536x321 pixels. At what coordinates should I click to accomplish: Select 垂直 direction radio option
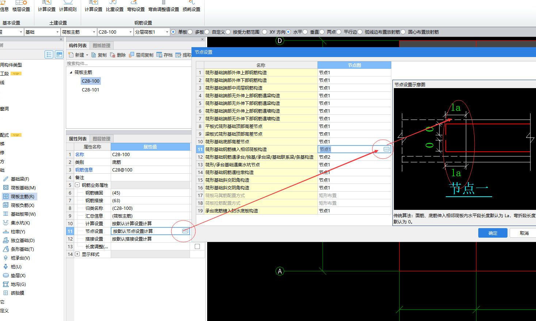305,32
